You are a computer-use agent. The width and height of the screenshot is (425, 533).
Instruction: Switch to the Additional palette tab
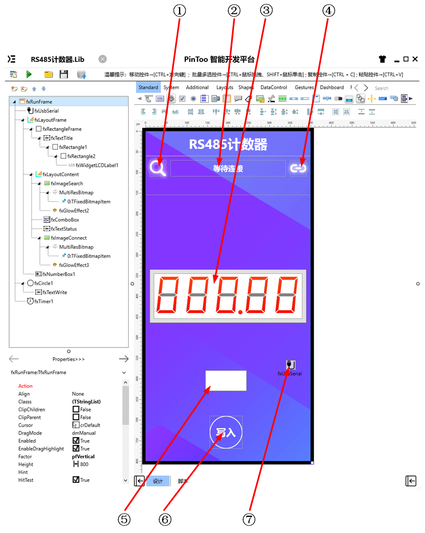[197, 88]
